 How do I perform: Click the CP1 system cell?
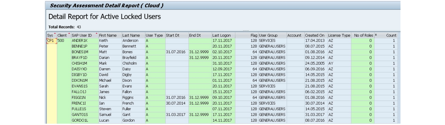51,40
